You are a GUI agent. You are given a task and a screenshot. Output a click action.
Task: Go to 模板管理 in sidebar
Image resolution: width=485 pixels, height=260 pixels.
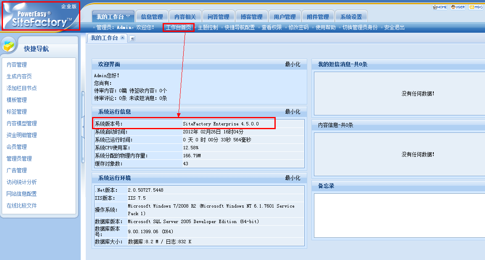pyautogui.click(x=16, y=100)
